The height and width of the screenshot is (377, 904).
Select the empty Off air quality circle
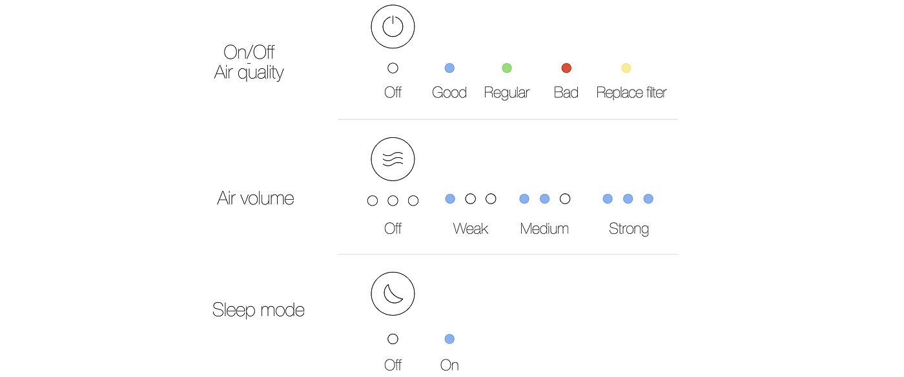(x=393, y=68)
